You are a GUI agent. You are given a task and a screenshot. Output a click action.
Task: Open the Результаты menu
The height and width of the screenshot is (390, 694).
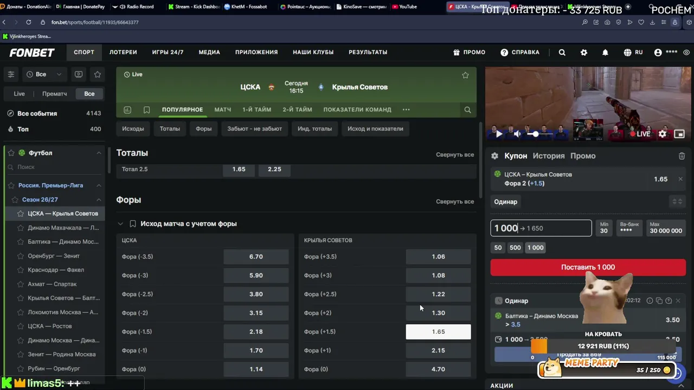pos(368,53)
